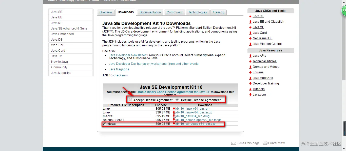Viewport: 346px width, 151px height.
Task: Click the envelope icon for E-mail this page
Action: point(234,143)
